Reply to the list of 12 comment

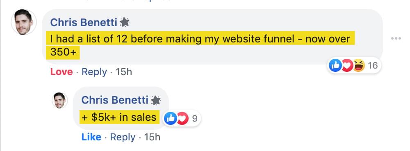[94, 72]
